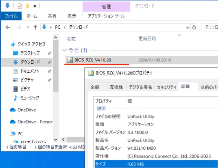Select the サイズ 4.63 MB row
The image size is (218, 168).
156,164
